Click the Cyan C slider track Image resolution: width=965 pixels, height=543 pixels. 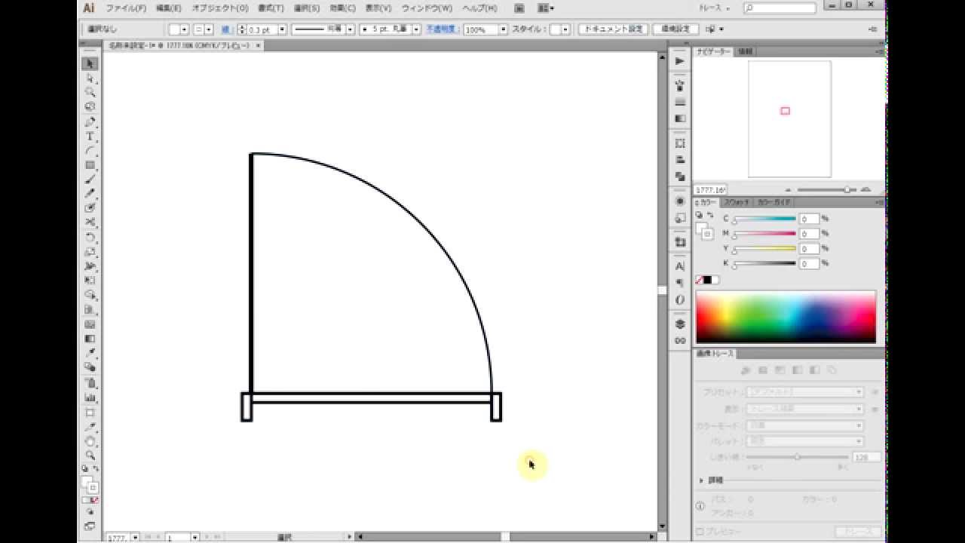764,219
